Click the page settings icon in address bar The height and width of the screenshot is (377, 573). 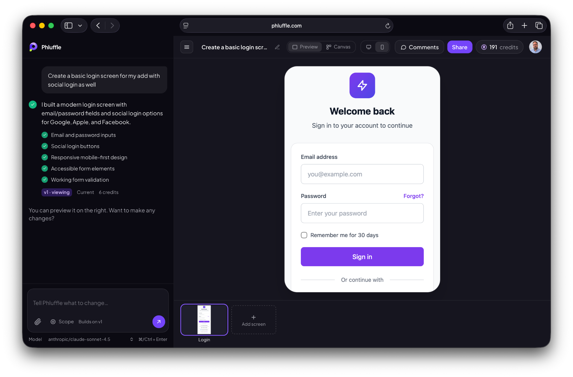pyautogui.click(x=186, y=26)
